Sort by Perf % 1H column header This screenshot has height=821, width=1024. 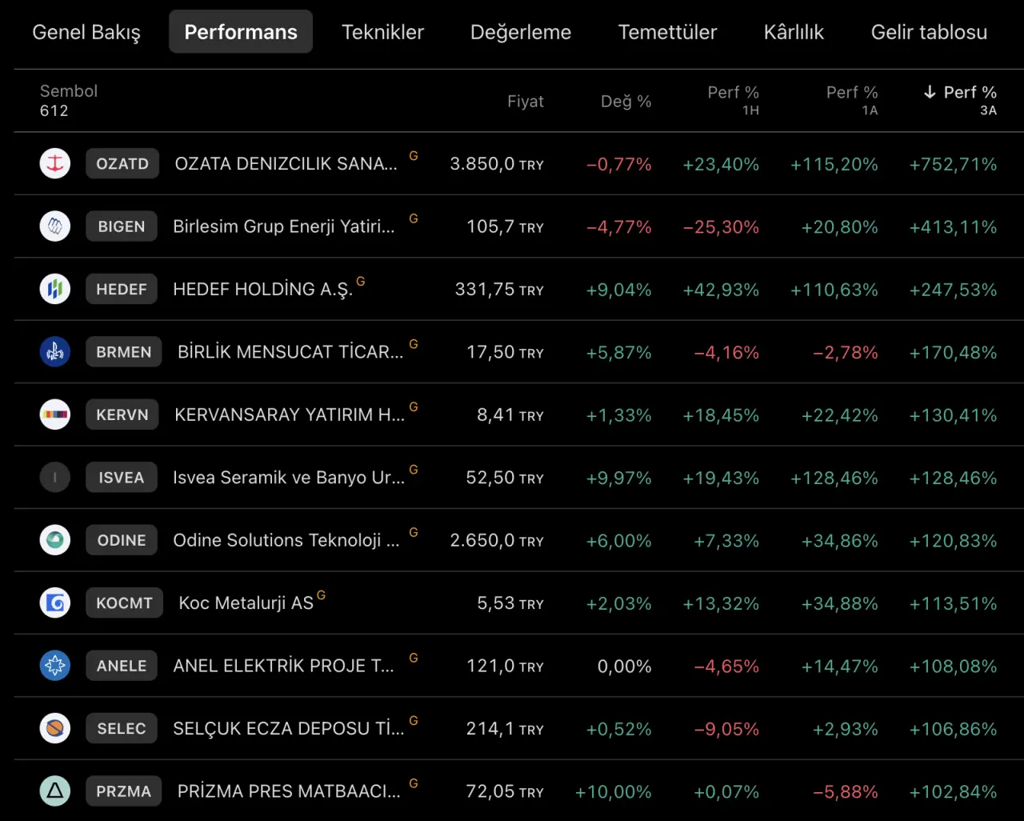[x=733, y=100]
